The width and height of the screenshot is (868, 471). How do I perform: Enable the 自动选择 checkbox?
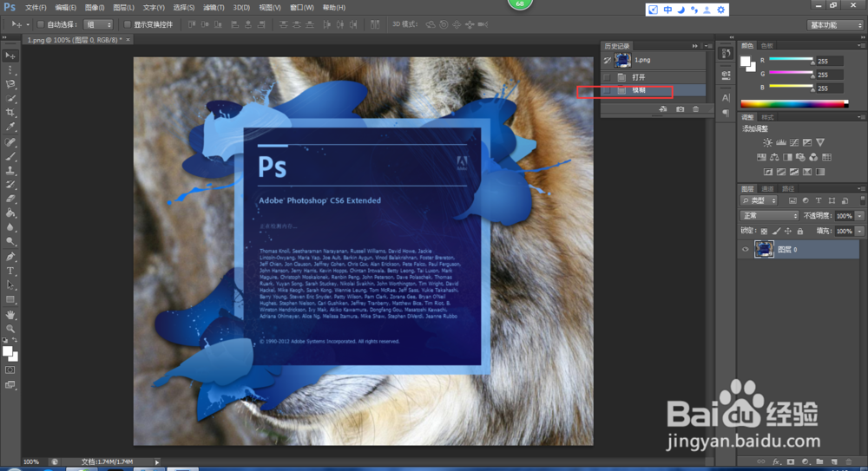point(41,24)
